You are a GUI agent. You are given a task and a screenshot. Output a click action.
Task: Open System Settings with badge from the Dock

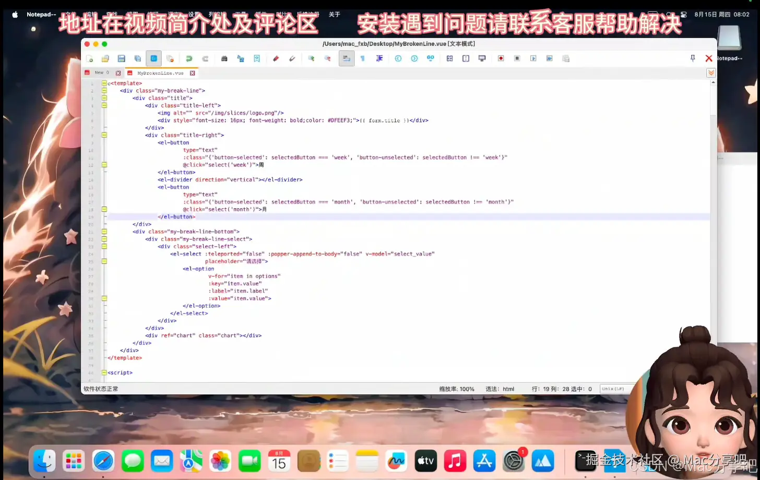pos(514,461)
